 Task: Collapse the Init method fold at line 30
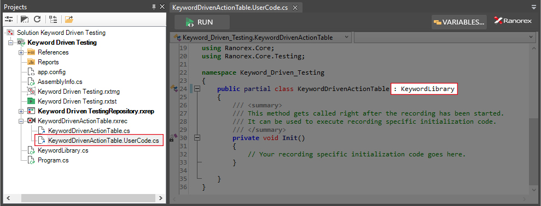click(197, 138)
